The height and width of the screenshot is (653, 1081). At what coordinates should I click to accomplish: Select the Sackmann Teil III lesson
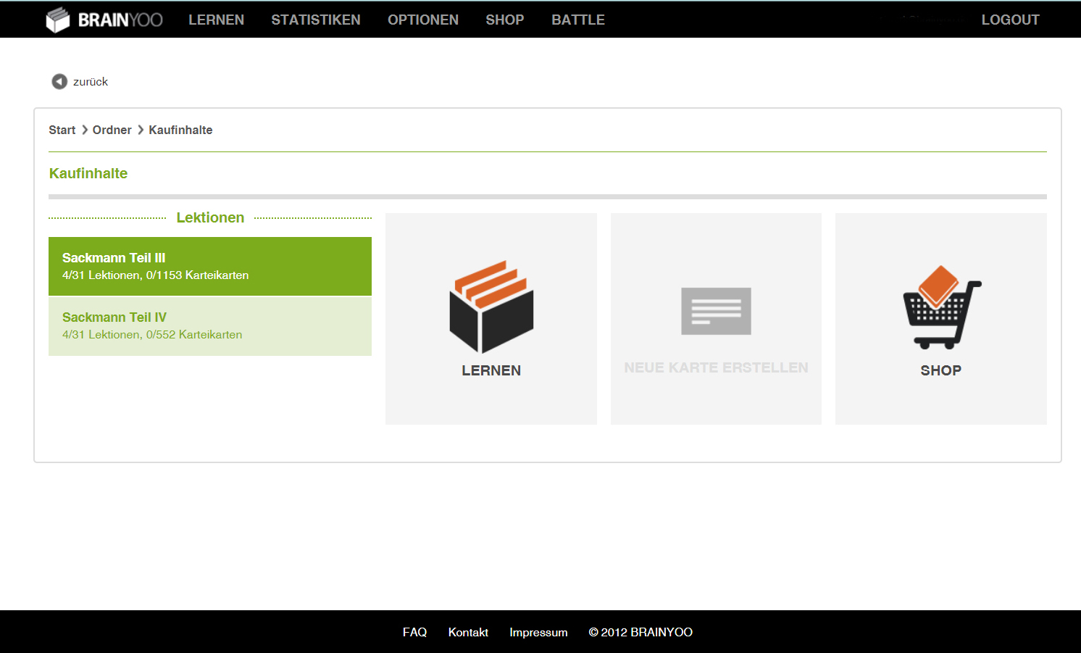(x=209, y=266)
